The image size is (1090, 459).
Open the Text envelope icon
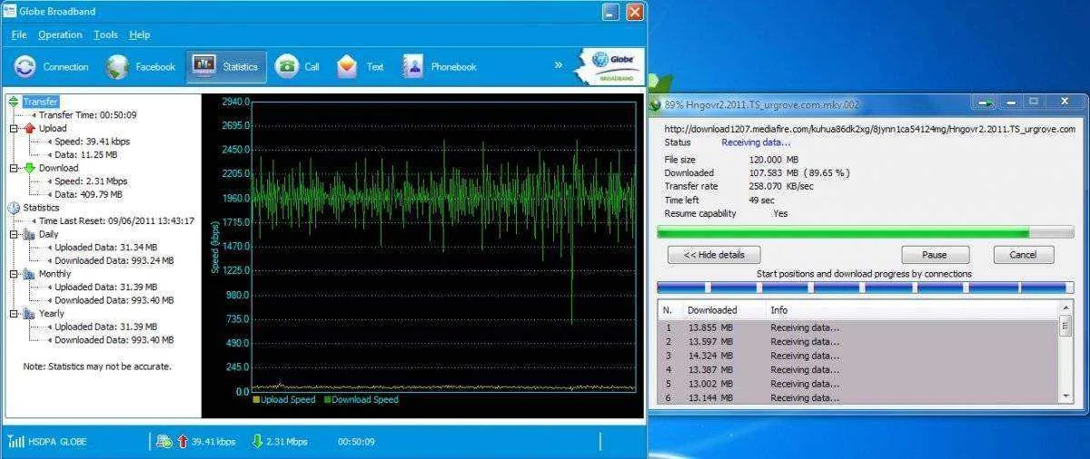(347, 66)
